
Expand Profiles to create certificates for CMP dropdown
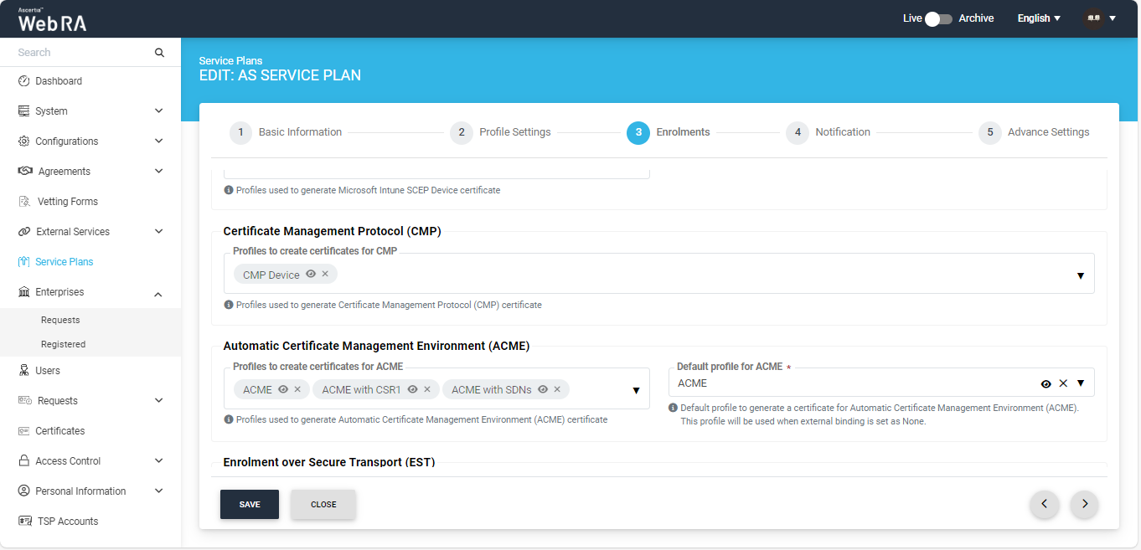1080,275
